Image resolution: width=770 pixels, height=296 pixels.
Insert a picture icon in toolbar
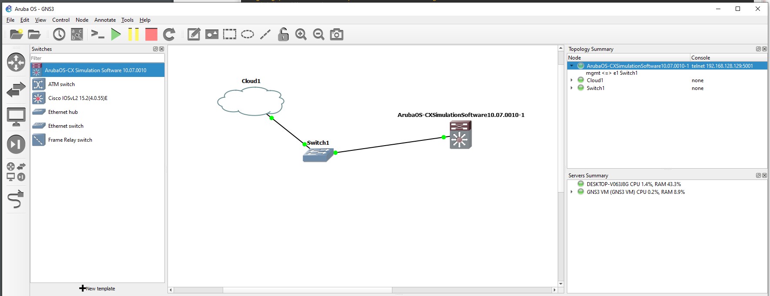coord(212,34)
